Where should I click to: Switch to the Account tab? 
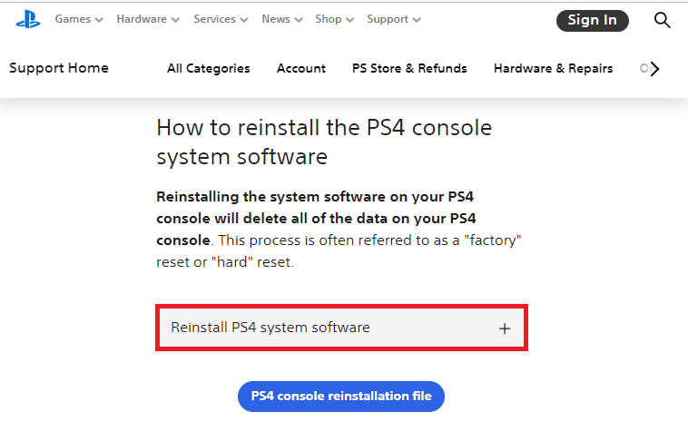click(x=301, y=68)
